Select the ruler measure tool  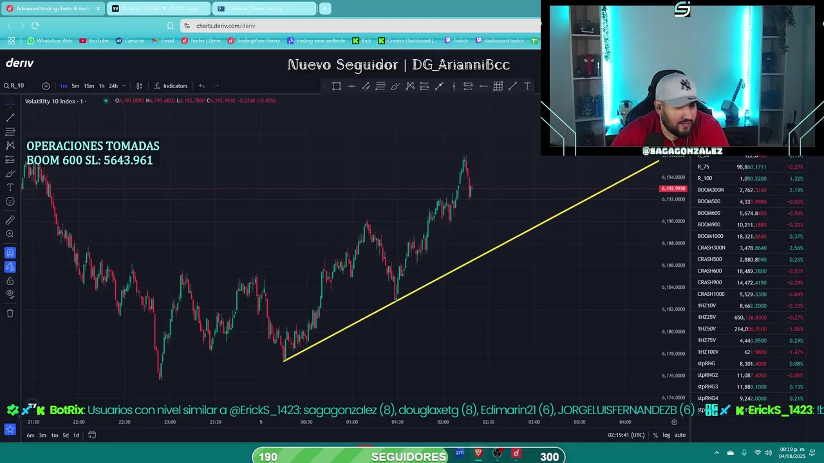[x=10, y=220]
